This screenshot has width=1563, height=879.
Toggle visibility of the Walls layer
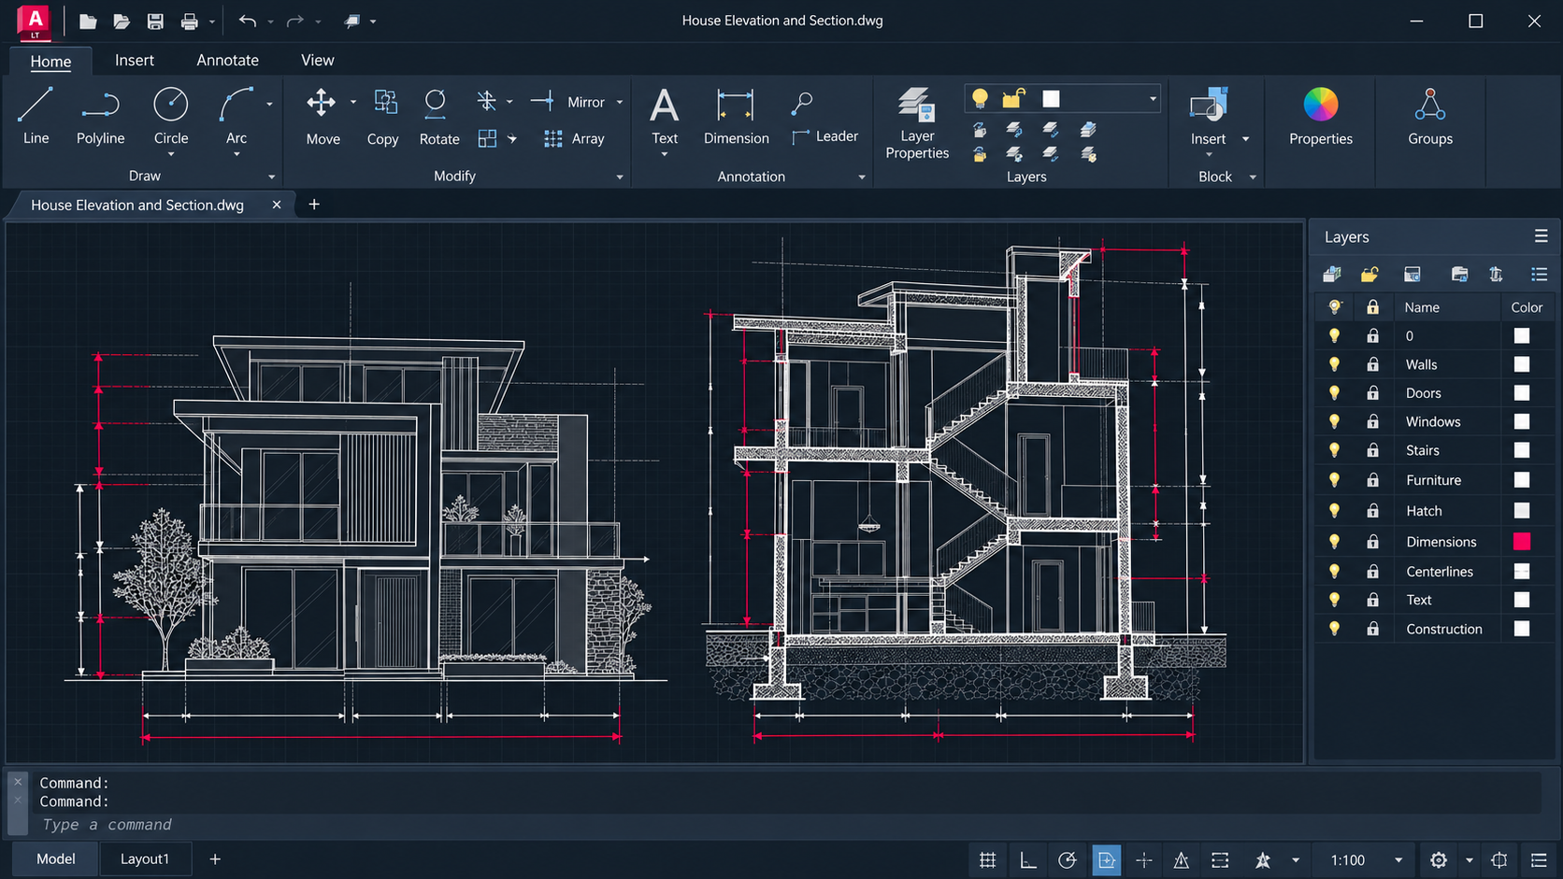[1334, 364]
